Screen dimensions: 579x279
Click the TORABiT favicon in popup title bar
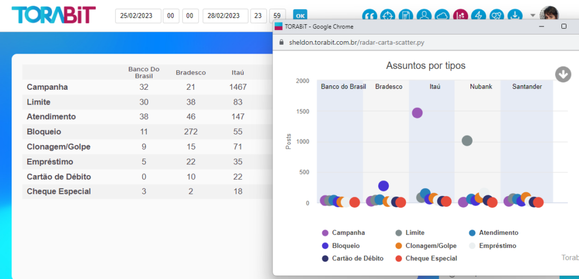pyautogui.click(x=279, y=27)
